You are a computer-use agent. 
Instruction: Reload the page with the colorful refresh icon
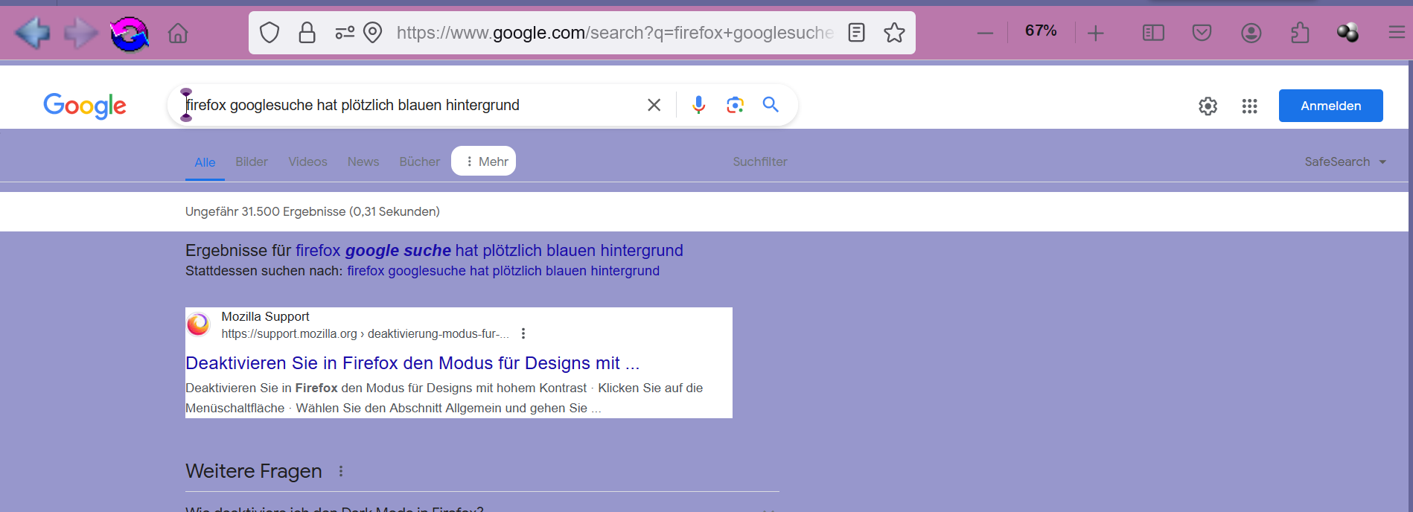coord(129,33)
